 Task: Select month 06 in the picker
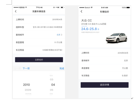pos(51,94)
